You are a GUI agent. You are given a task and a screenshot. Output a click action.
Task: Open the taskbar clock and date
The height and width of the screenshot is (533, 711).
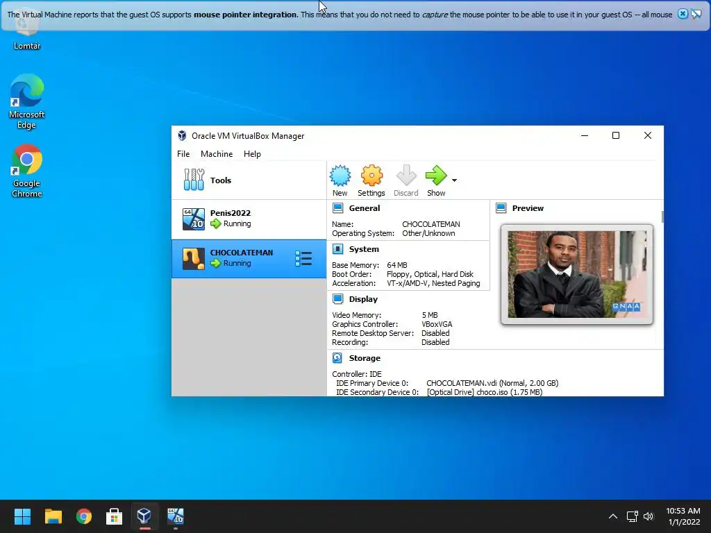683,516
